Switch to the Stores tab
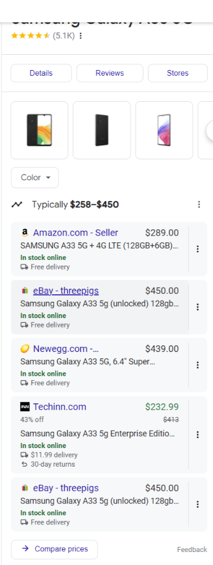This screenshot has width=213, height=565. coord(177,73)
